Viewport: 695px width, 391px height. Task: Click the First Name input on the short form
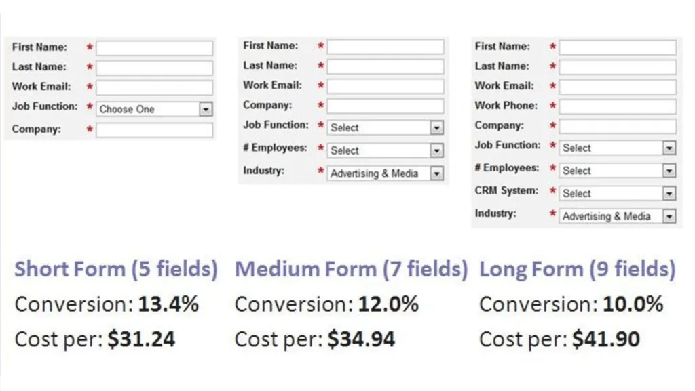(x=154, y=47)
